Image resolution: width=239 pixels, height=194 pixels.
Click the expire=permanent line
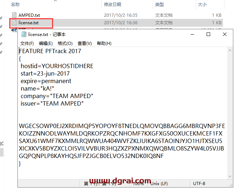(x=46, y=81)
